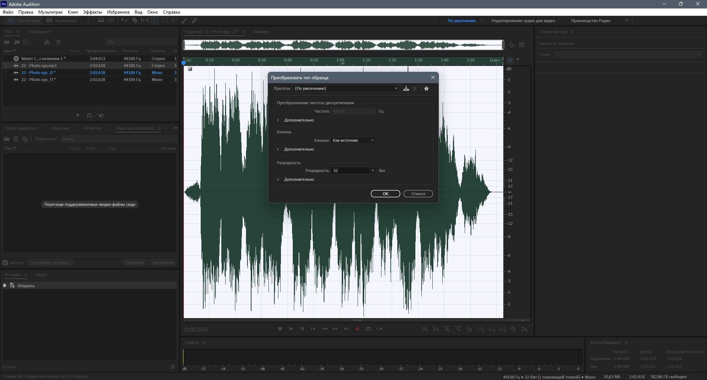Select the Paintbrush Selection tool

point(184,21)
